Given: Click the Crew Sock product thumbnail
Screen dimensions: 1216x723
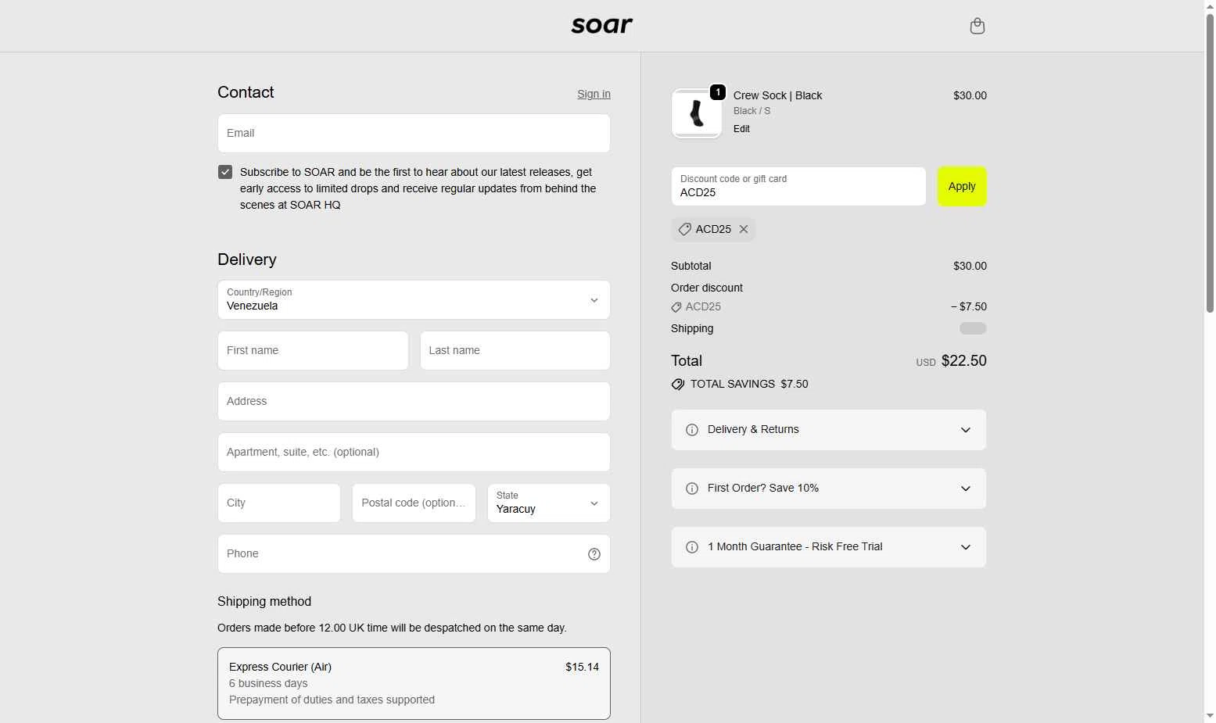Looking at the screenshot, I should (696, 113).
